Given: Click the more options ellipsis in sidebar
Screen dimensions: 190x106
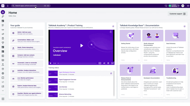Looking at the screenshot, I should pyautogui.click(x=3, y=91).
